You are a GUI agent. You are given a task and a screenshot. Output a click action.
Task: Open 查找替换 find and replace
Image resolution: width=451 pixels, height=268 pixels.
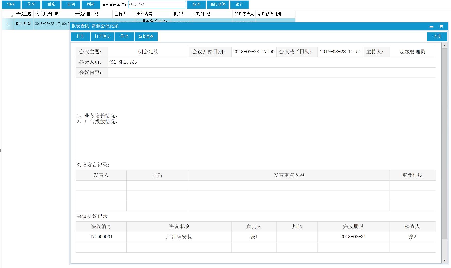coord(146,36)
